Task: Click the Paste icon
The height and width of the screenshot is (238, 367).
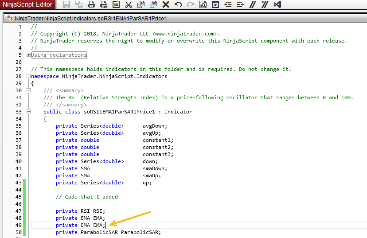Action: [153, 4]
